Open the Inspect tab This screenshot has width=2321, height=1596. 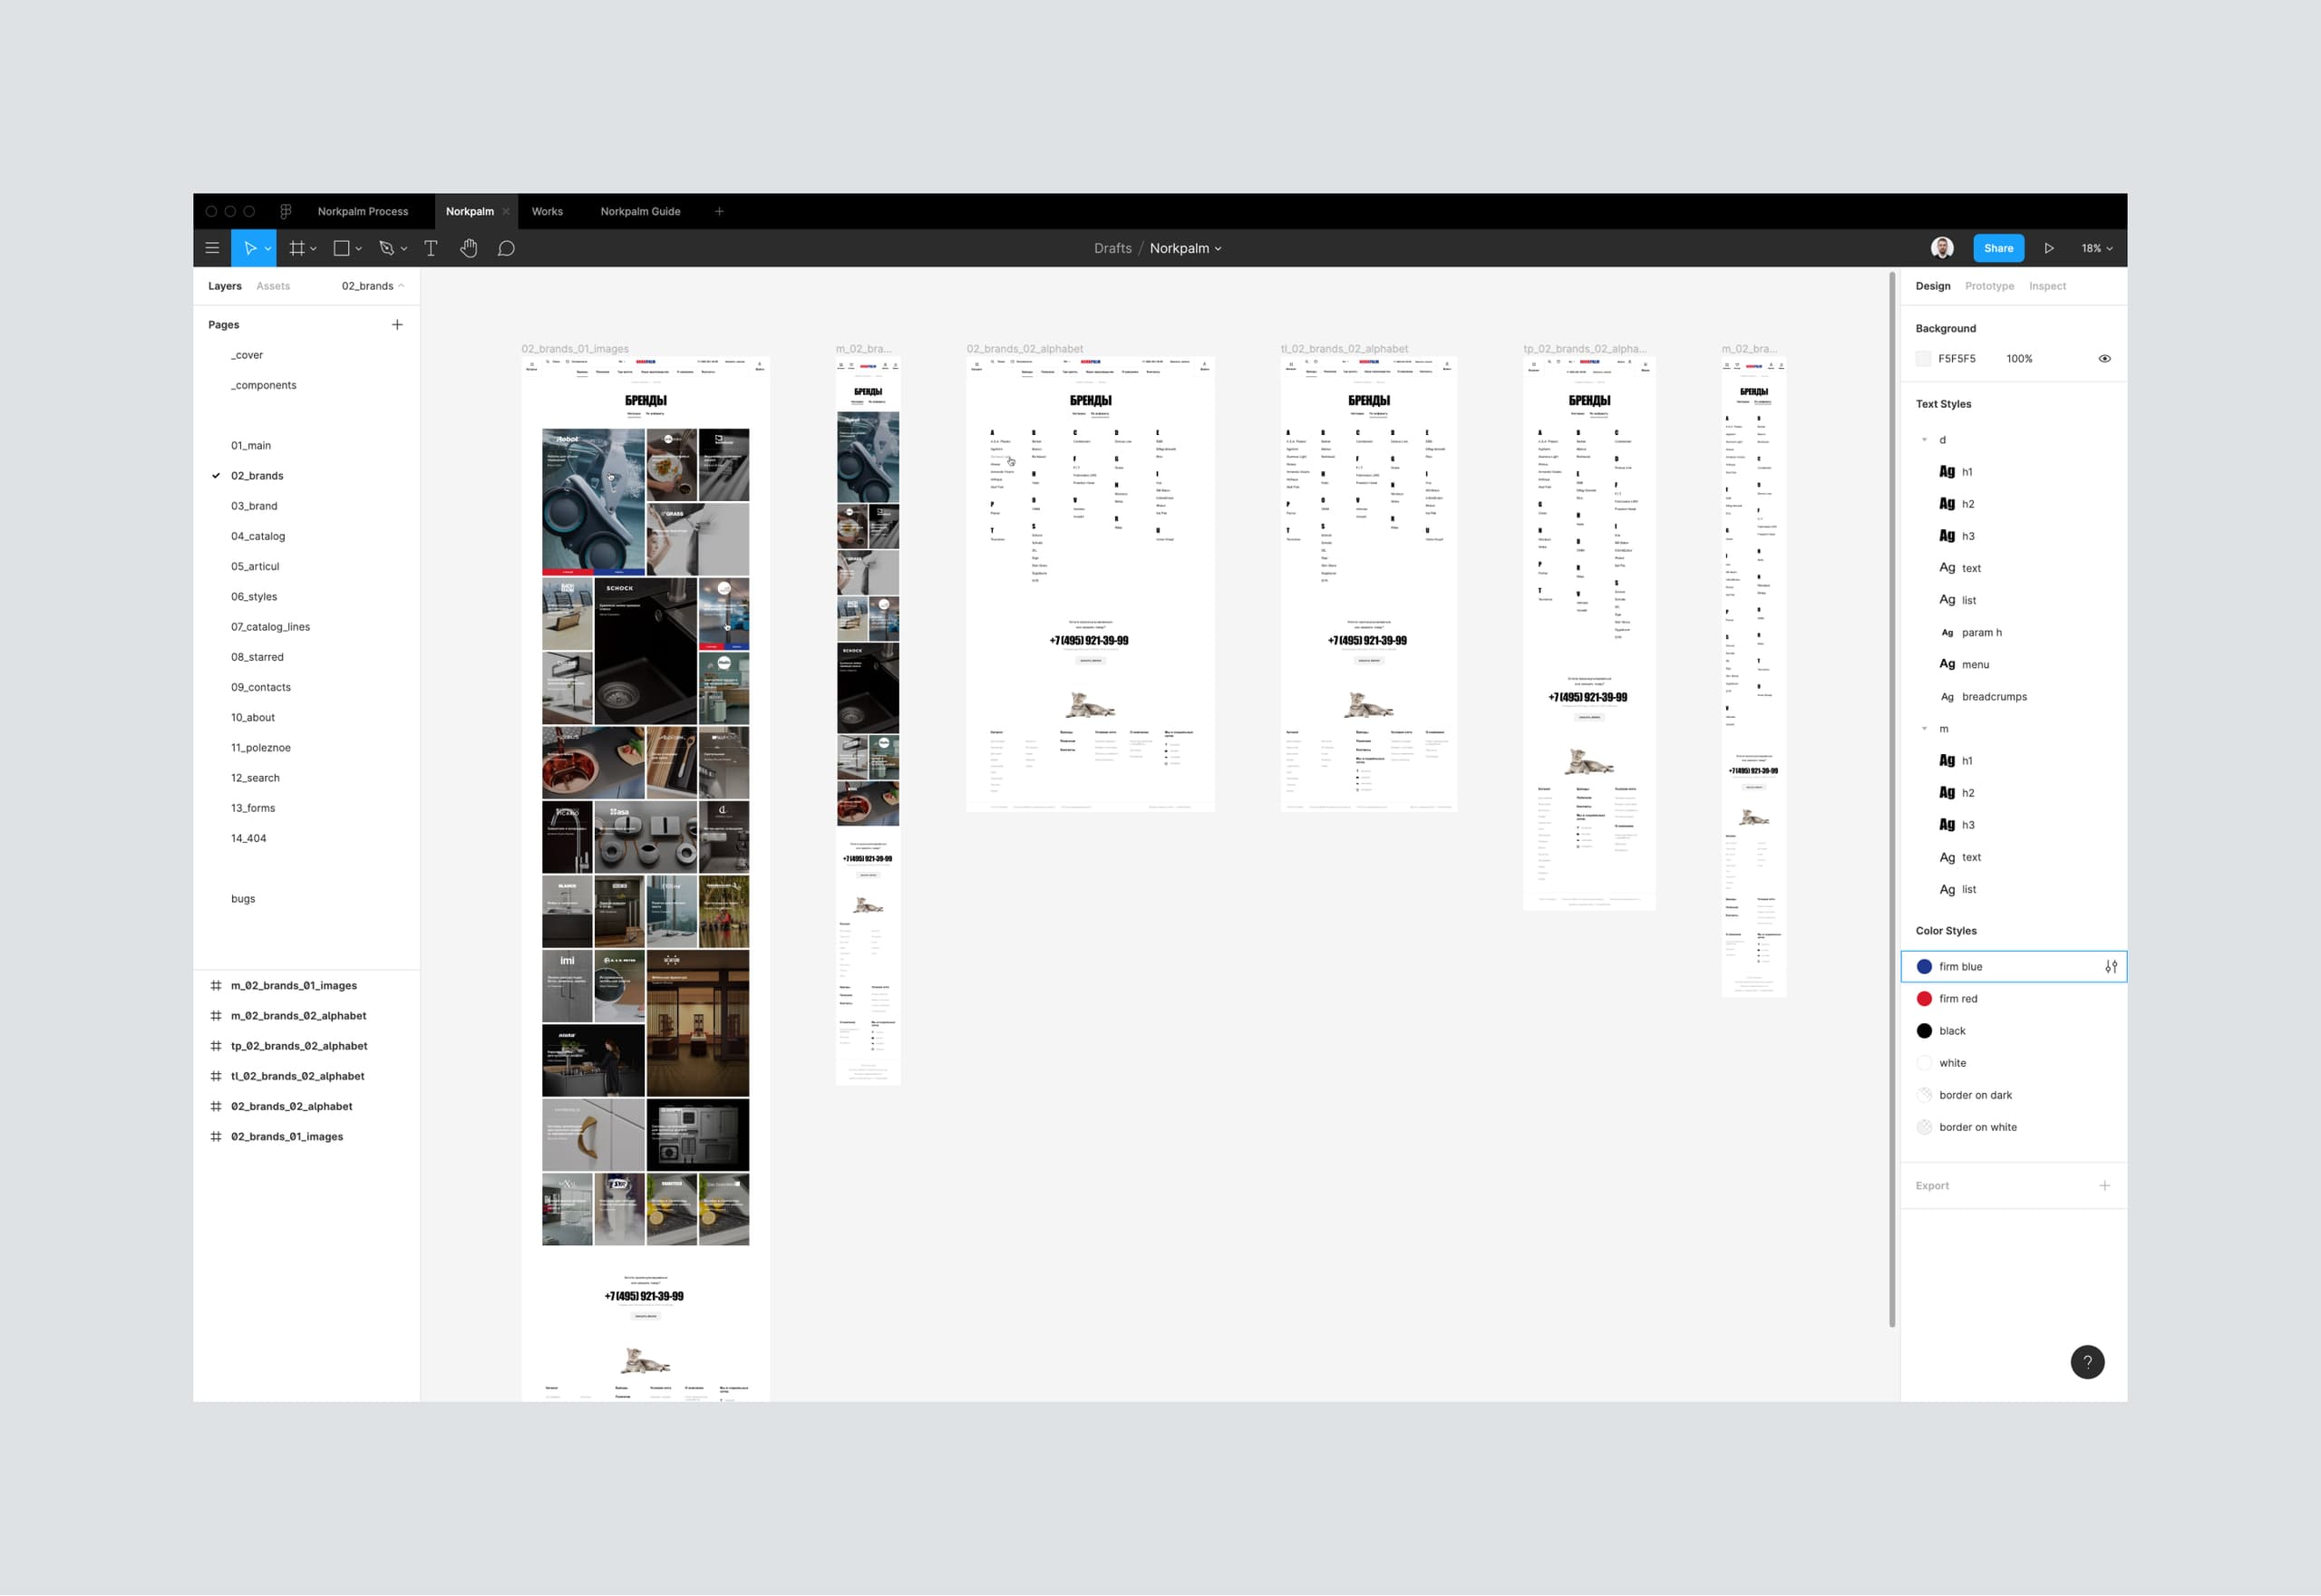pyautogui.click(x=2047, y=286)
